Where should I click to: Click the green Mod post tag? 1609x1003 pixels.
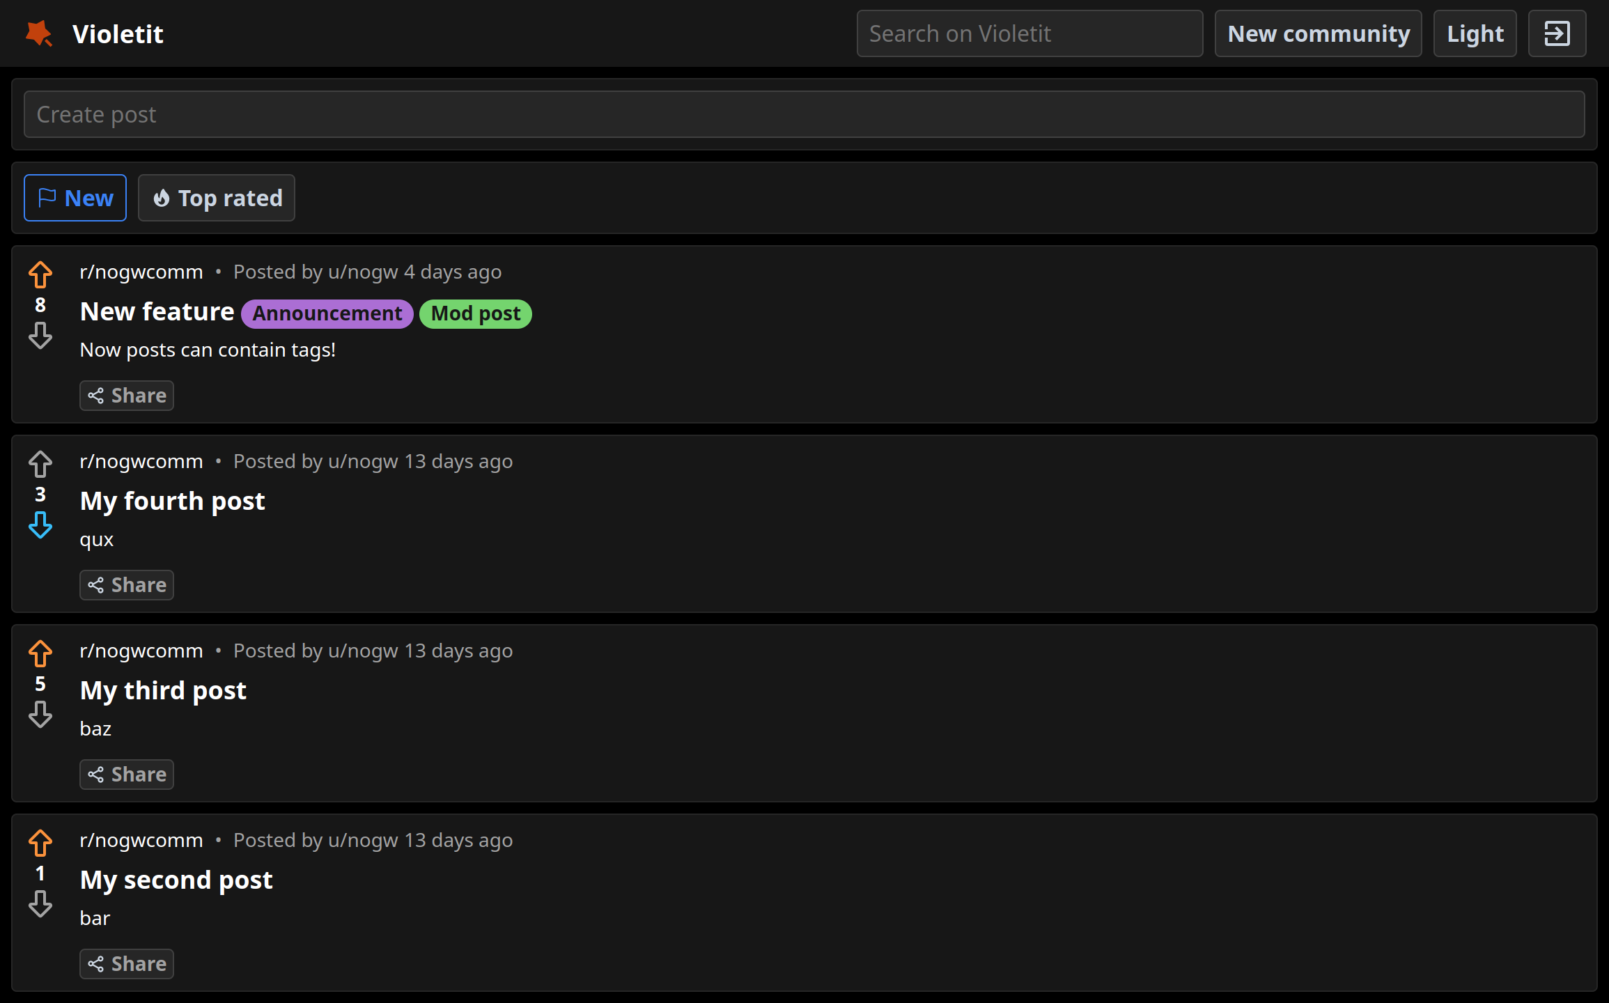click(476, 313)
